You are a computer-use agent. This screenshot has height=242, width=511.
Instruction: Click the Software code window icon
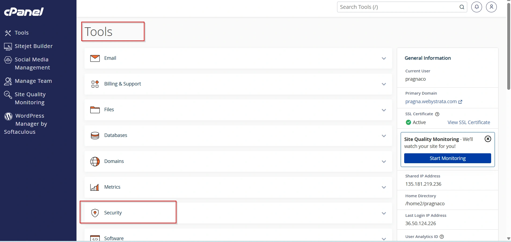coord(95,238)
